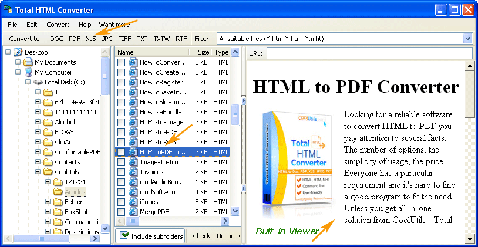
Task: Click the Image-To-Icon file icon
Action: (x=132, y=162)
